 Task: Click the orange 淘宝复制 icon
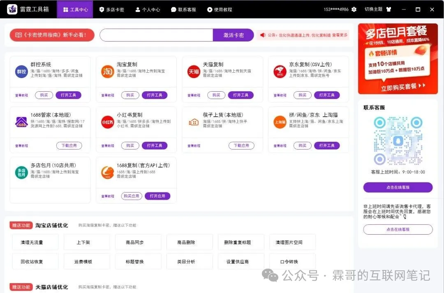(108, 72)
